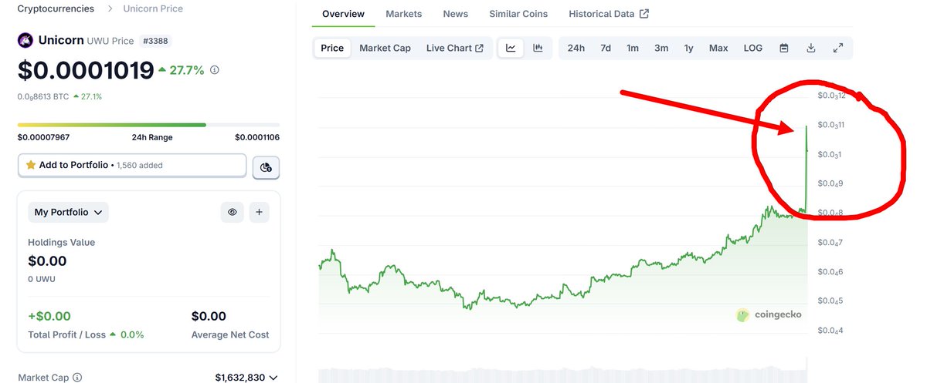Download chart data icon

[811, 48]
